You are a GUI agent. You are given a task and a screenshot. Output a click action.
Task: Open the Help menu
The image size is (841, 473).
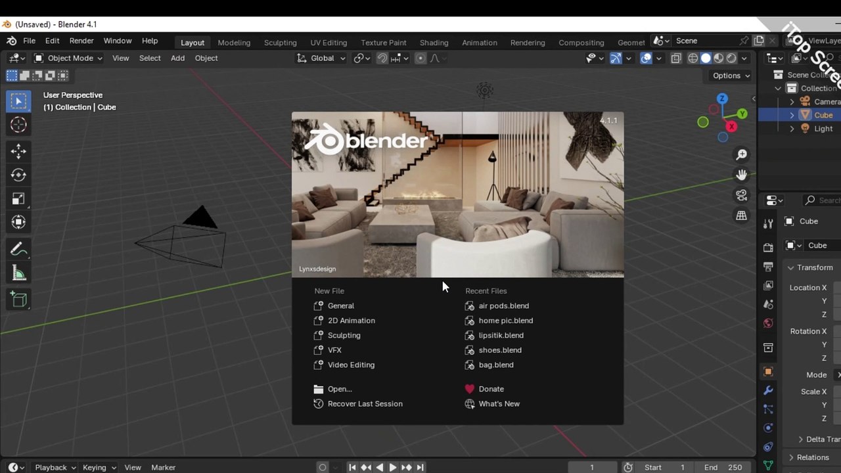pos(150,41)
